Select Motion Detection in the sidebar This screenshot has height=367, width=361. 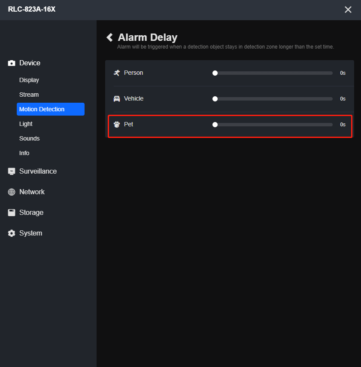click(51, 109)
